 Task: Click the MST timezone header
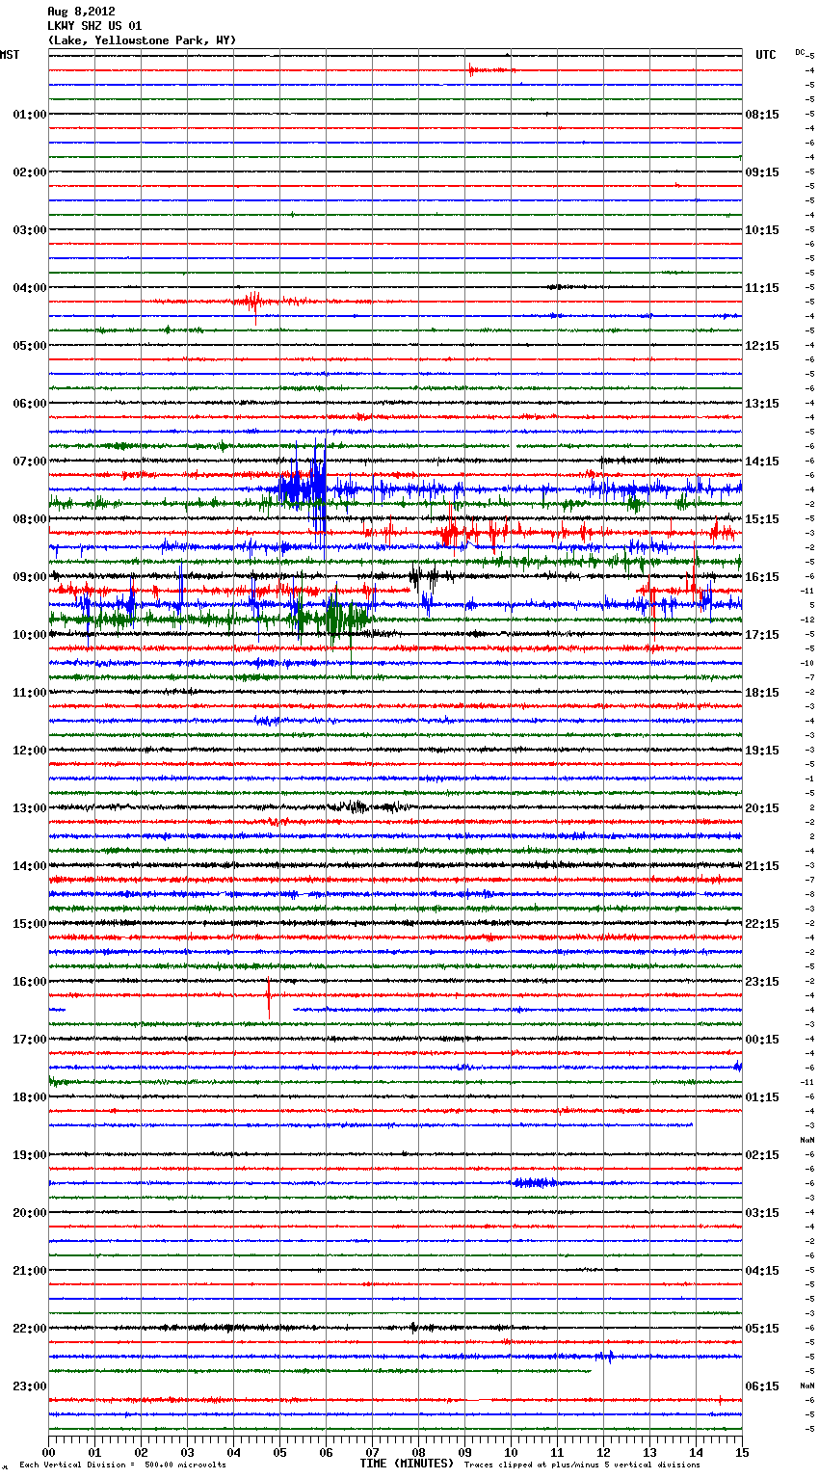click(x=10, y=55)
